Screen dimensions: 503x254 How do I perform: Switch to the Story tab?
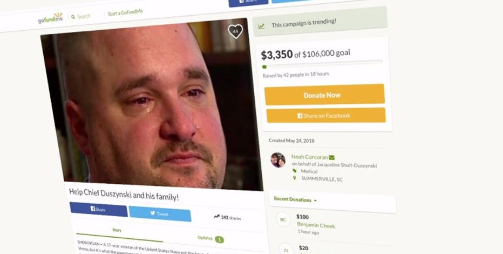(x=117, y=230)
